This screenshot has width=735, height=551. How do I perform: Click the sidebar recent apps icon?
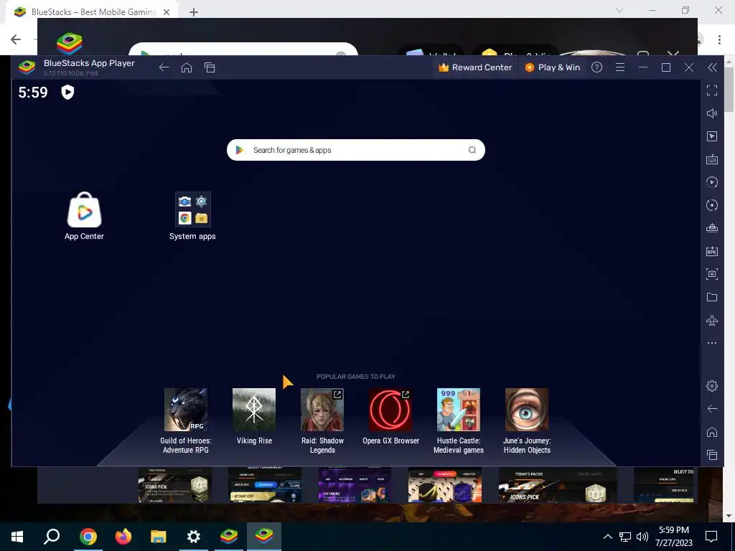[712, 454]
